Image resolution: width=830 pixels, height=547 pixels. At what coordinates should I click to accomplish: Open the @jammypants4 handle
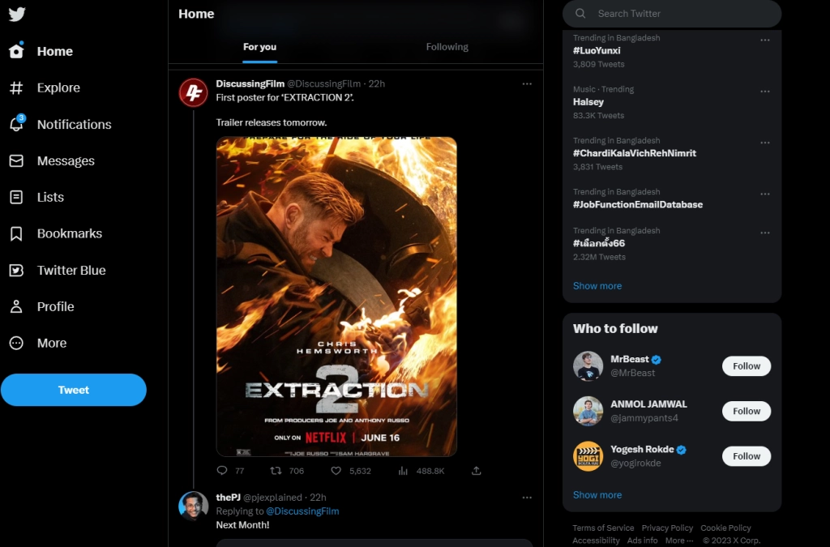(644, 418)
